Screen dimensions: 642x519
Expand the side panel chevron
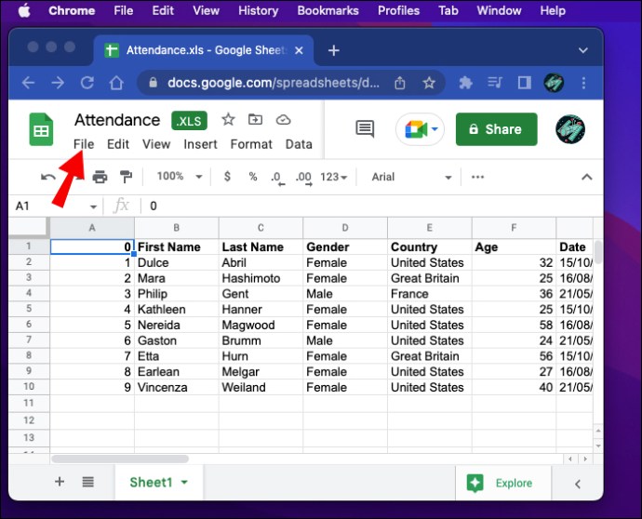(x=578, y=484)
